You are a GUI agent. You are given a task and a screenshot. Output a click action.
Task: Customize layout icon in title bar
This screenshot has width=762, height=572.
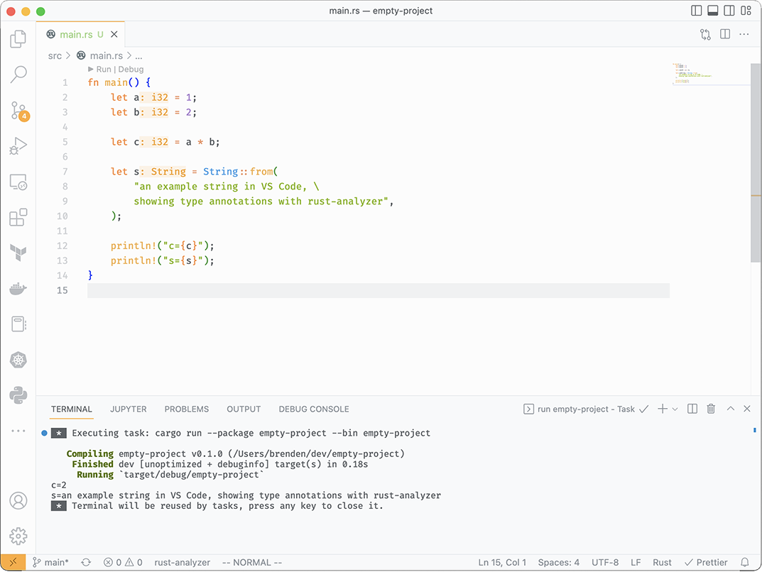point(746,11)
